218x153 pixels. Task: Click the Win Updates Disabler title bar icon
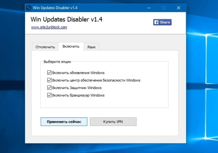pyautogui.click(x=29, y=8)
